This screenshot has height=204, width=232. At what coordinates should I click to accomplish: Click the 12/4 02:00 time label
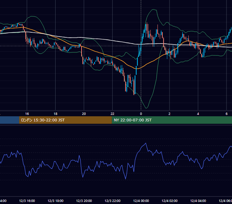170,201
